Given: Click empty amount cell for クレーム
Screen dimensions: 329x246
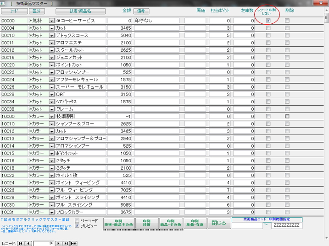Looking at the screenshot, I should point(119,109).
